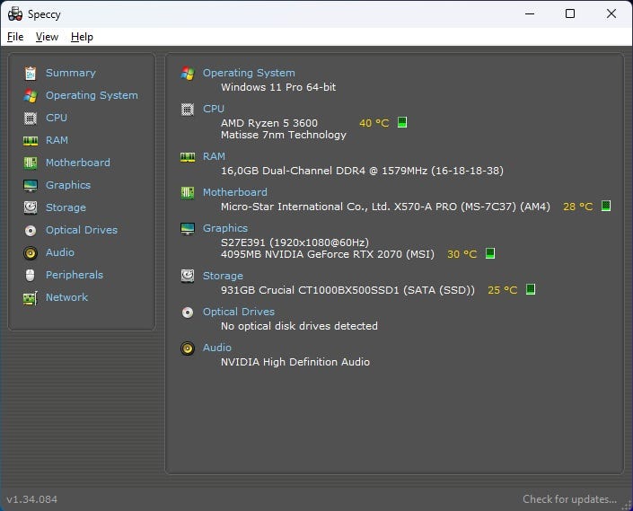Click the Windows 11 Pro 64-bit text
633x511 pixels.
click(x=278, y=88)
